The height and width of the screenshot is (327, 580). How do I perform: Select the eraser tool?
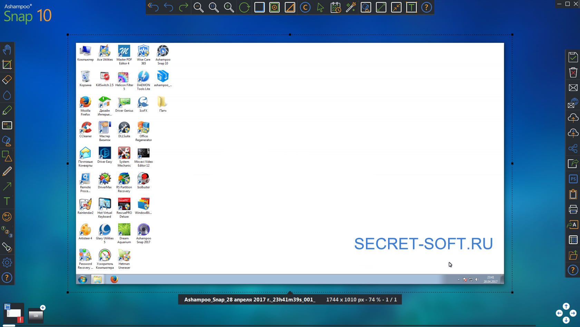point(7,80)
